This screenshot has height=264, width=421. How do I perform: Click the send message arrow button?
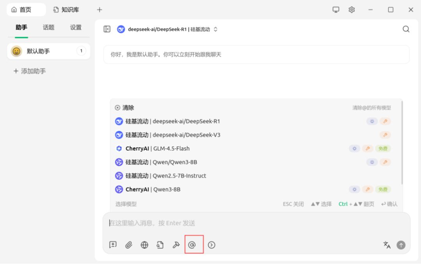coord(401,245)
